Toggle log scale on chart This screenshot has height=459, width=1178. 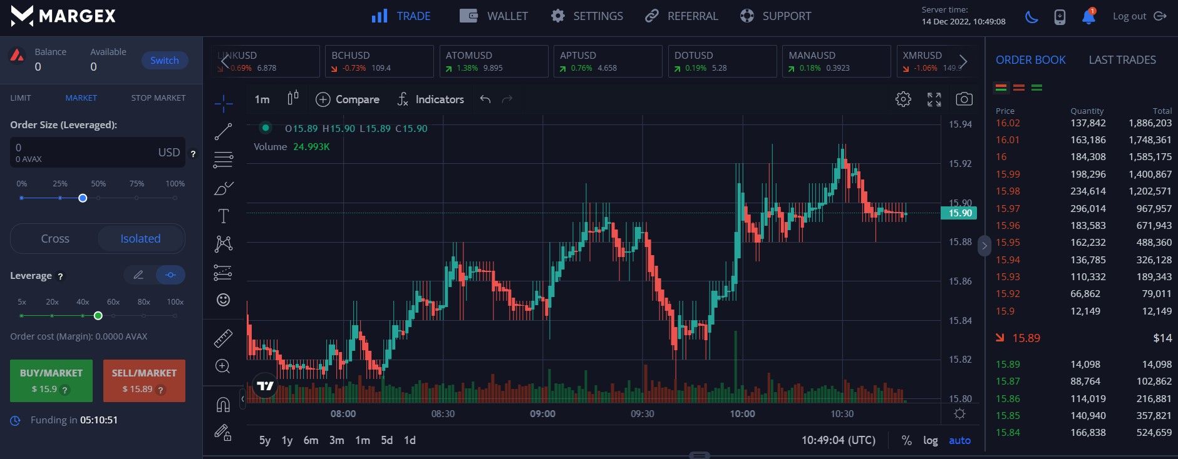[x=930, y=440]
